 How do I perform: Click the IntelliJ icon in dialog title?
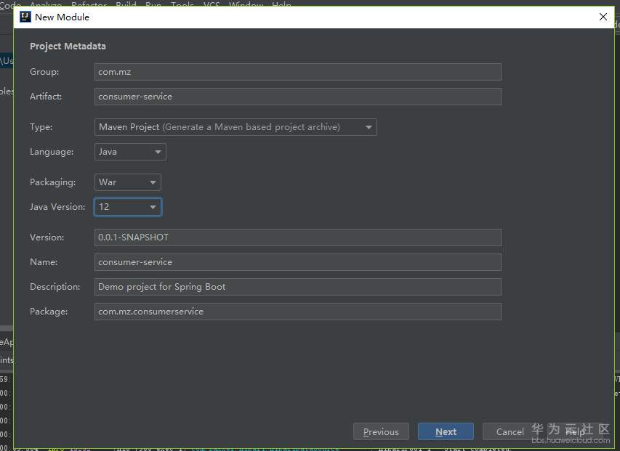(25, 17)
